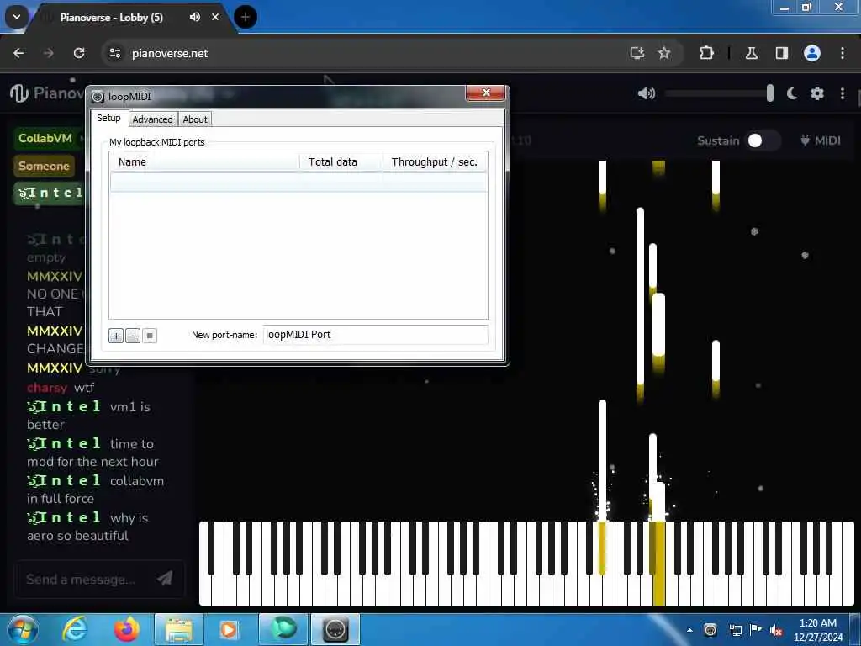Click the mute port square button in loopMIDI
861x646 pixels.
point(150,336)
